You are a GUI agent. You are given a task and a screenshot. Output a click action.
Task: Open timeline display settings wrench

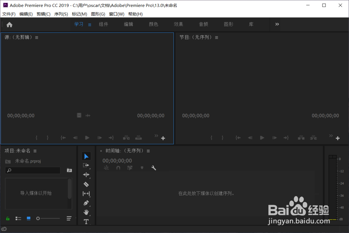154,168
